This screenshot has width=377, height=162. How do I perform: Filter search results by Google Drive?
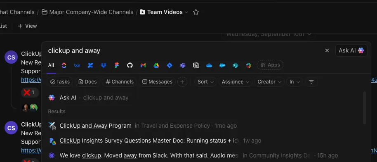156,65
